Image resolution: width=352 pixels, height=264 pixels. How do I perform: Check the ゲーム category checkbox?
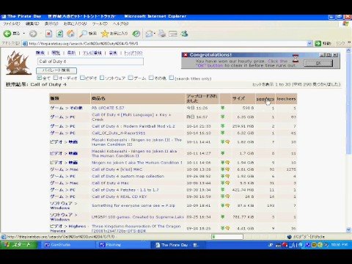coord(131,78)
